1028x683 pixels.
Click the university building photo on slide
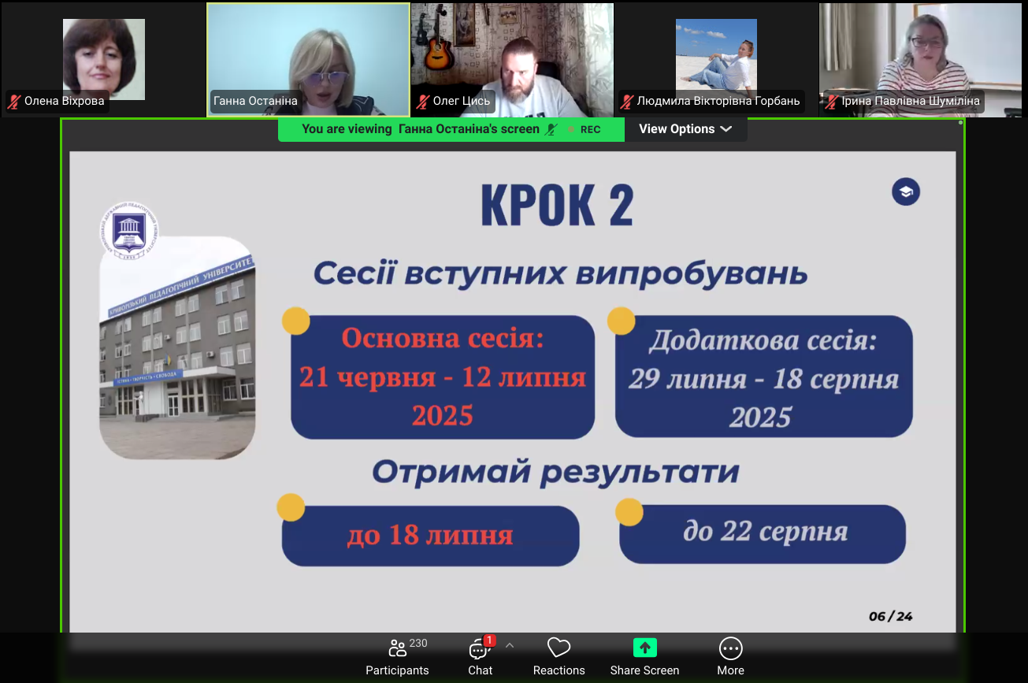pyautogui.click(x=177, y=354)
